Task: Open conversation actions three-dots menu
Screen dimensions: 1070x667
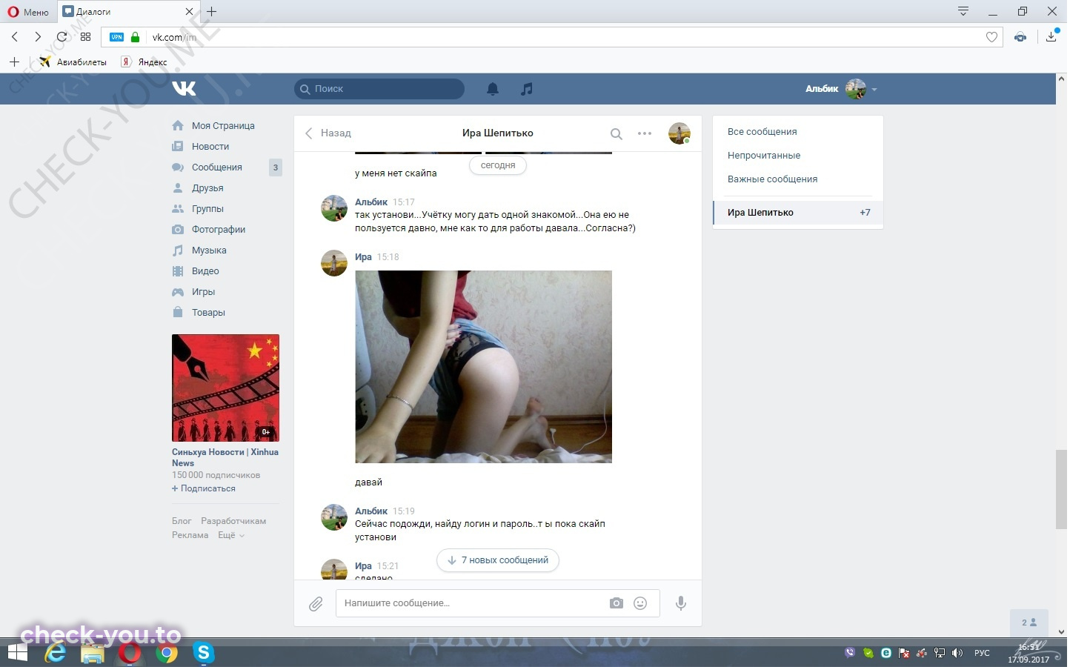Action: 645,133
